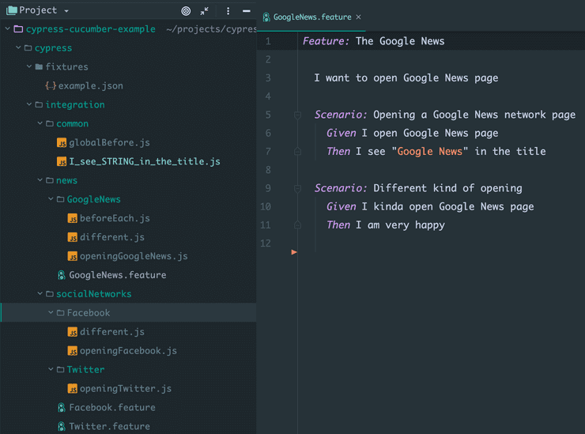Select openingGoogleNews.js file
This screenshot has height=434, width=585.
tap(134, 256)
